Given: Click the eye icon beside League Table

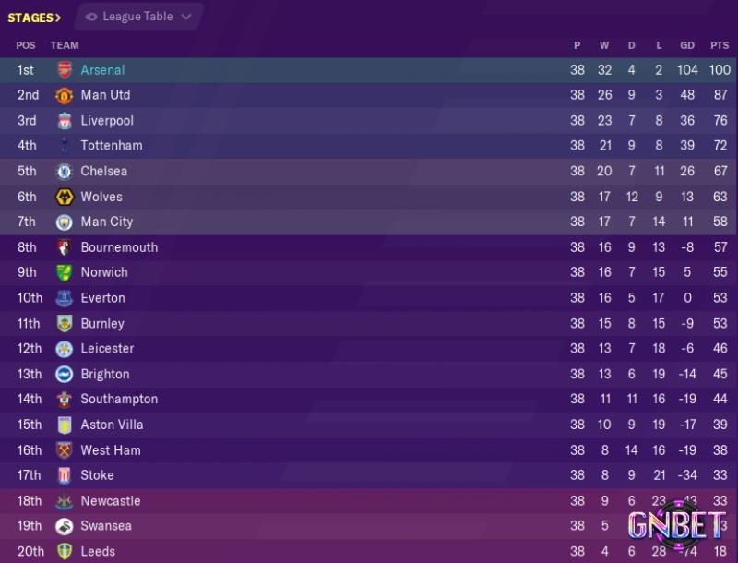Looking at the screenshot, I should click(x=92, y=17).
